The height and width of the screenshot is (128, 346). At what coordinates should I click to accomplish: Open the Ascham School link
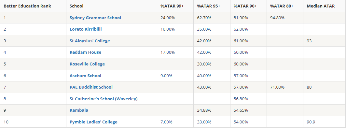pyautogui.click(x=85, y=76)
